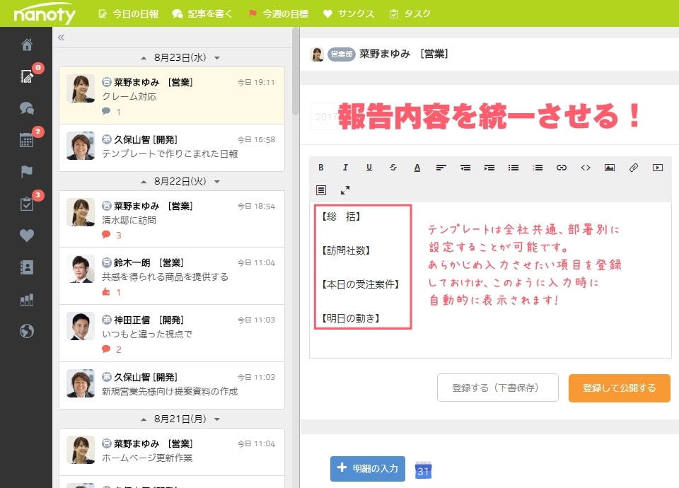The image size is (679, 488).
Task: Open 共感を得られる商品を提供する report
Action: (172, 276)
